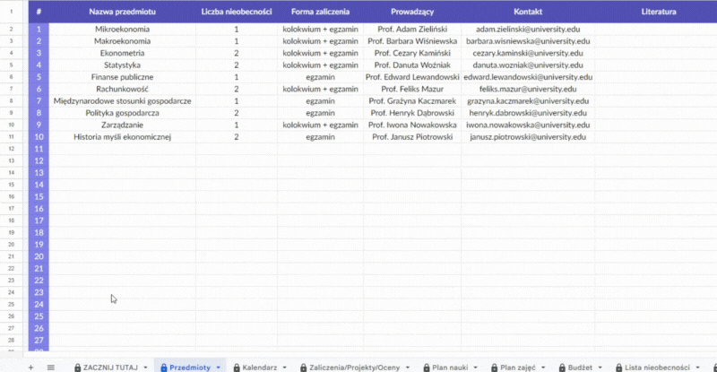Open Zaliczenia/Projekty/Oceny tab dropdown arrow

[x=408, y=368]
